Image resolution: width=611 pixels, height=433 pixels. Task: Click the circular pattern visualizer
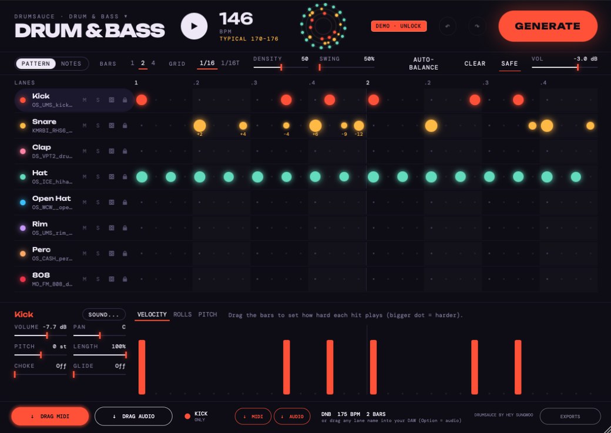pyautogui.click(x=323, y=26)
